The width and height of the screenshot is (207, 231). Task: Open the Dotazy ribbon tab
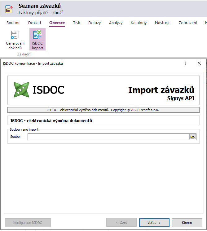coord(95,23)
